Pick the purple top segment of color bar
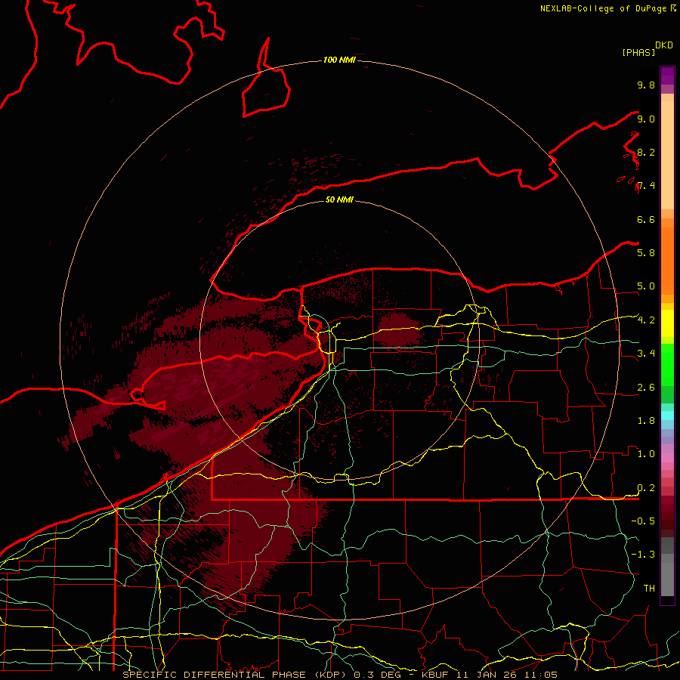The height and width of the screenshot is (680, 680). (667, 75)
